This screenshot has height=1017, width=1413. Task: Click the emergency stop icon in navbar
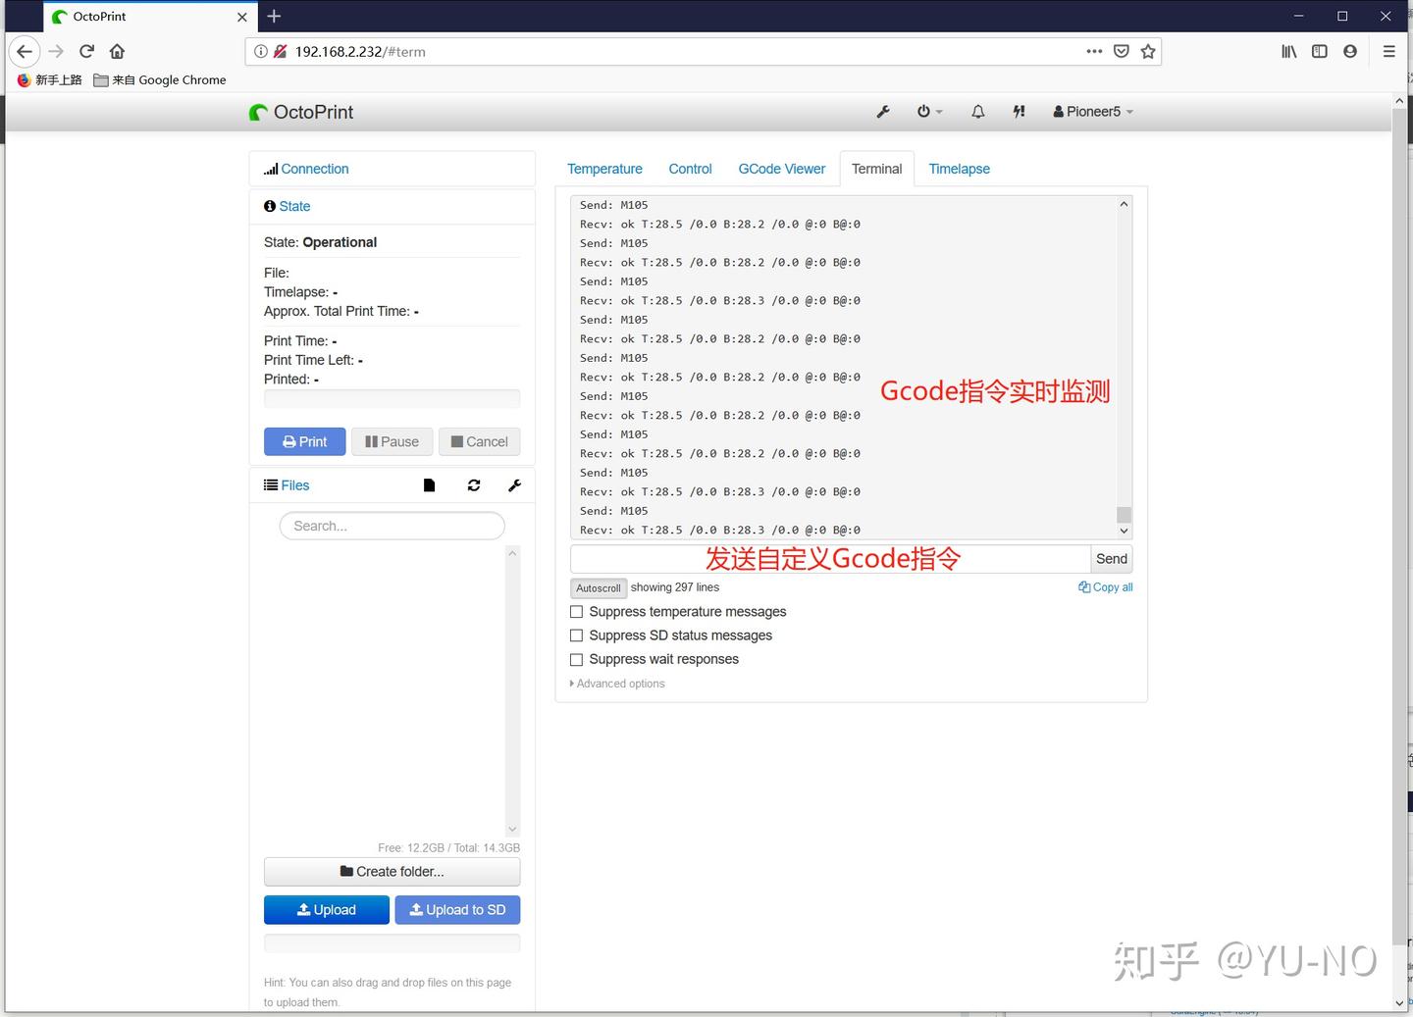(1019, 112)
